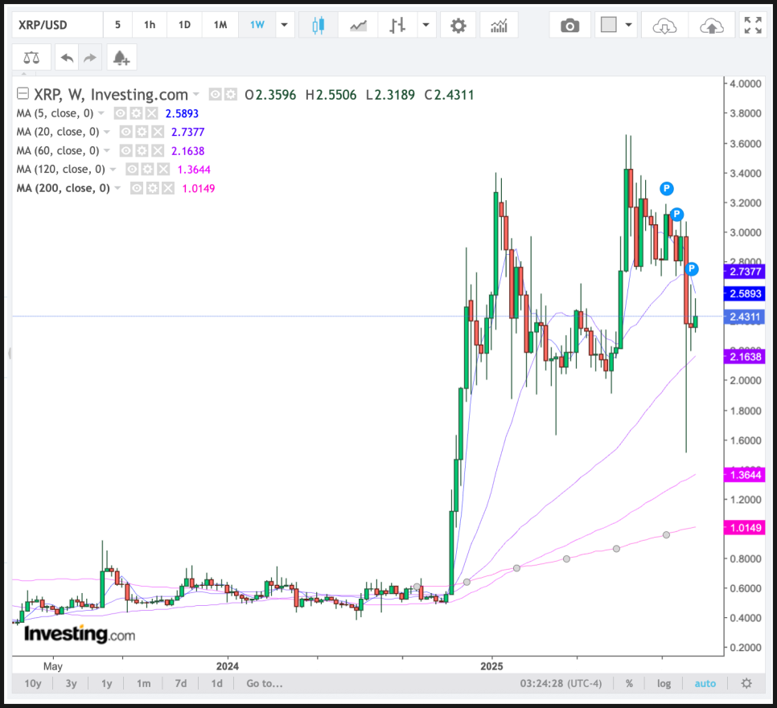This screenshot has height=708, width=777.
Task: Add an alert with the bell icon
Action: pos(121,58)
